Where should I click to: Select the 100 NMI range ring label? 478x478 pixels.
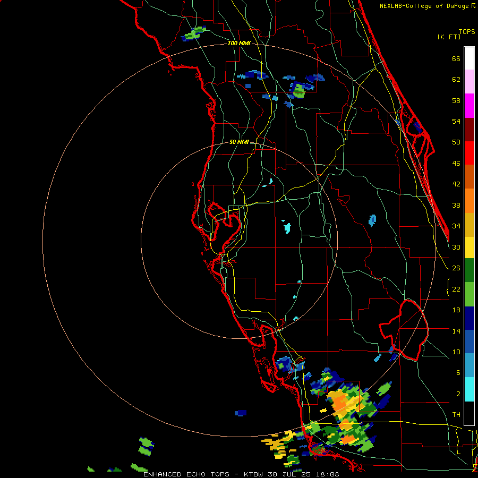tap(239, 44)
